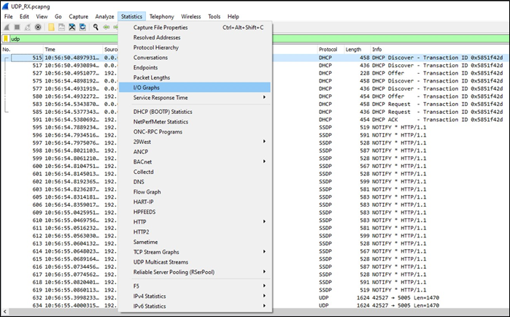Click the save capture file icon

[x=61, y=27]
